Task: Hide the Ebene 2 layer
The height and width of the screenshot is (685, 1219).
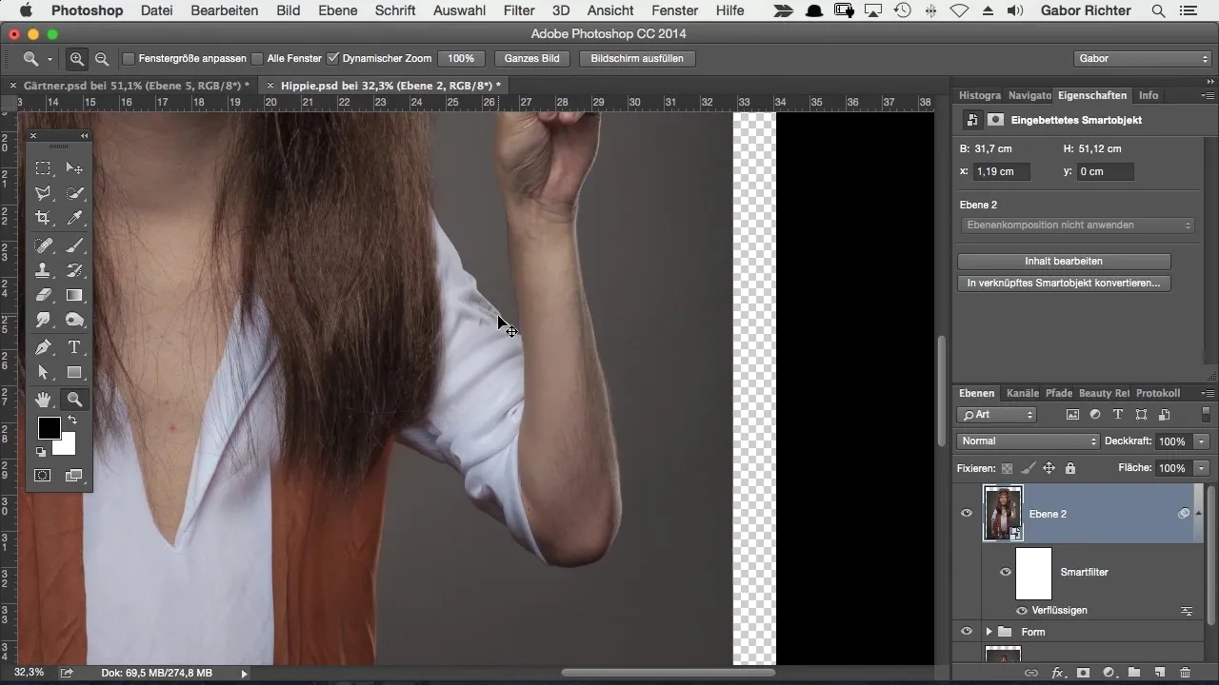Action: [967, 514]
